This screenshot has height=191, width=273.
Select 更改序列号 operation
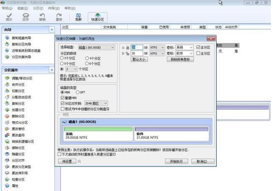(19, 173)
